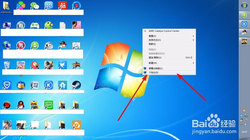Choose 个性化(R) in the context menu
The width and height of the screenshot is (250, 140).
[x=169, y=72]
